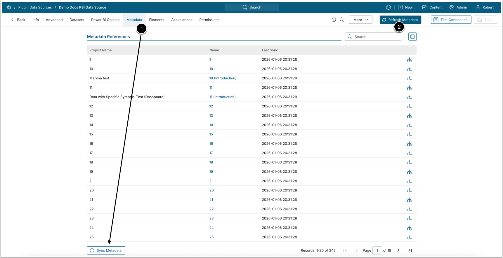Image resolution: width=503 pixels, height=258 pixels.
Task: Go to next page of records
Action: (398, 250)
